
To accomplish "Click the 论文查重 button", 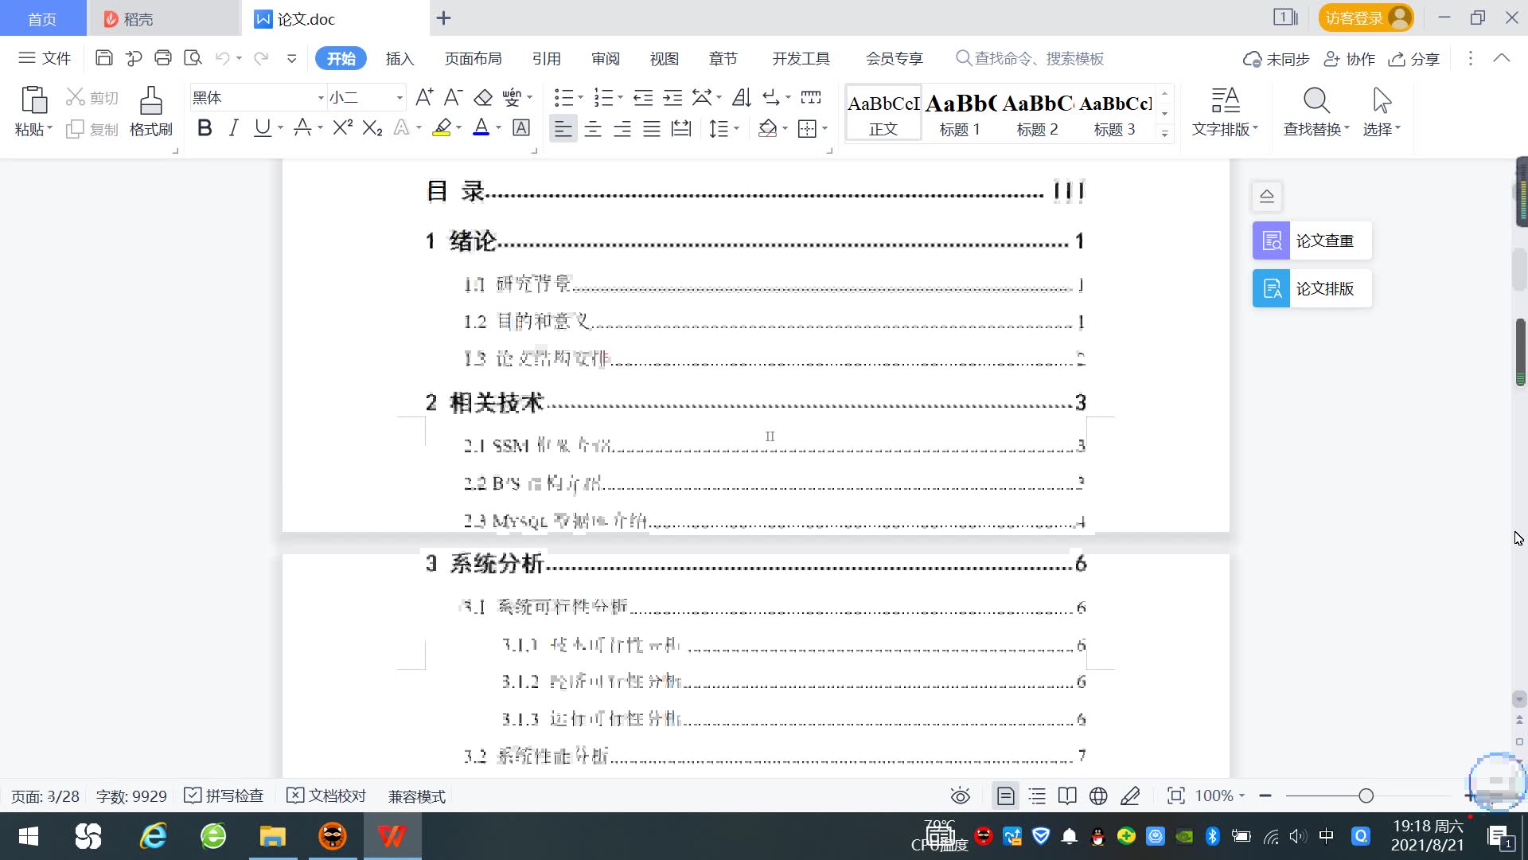I will [1312, 240].
